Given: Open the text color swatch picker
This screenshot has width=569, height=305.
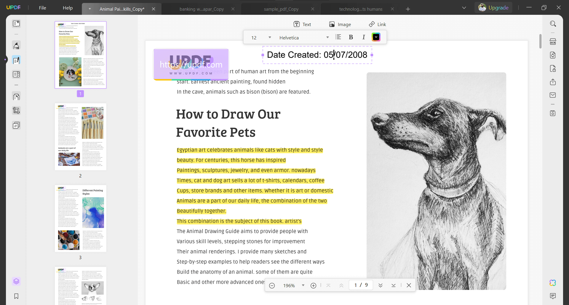Looking at the screenshot, I should [x=376, y=37].
